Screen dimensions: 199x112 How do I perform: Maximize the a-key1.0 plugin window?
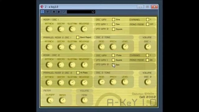[147, 7]
